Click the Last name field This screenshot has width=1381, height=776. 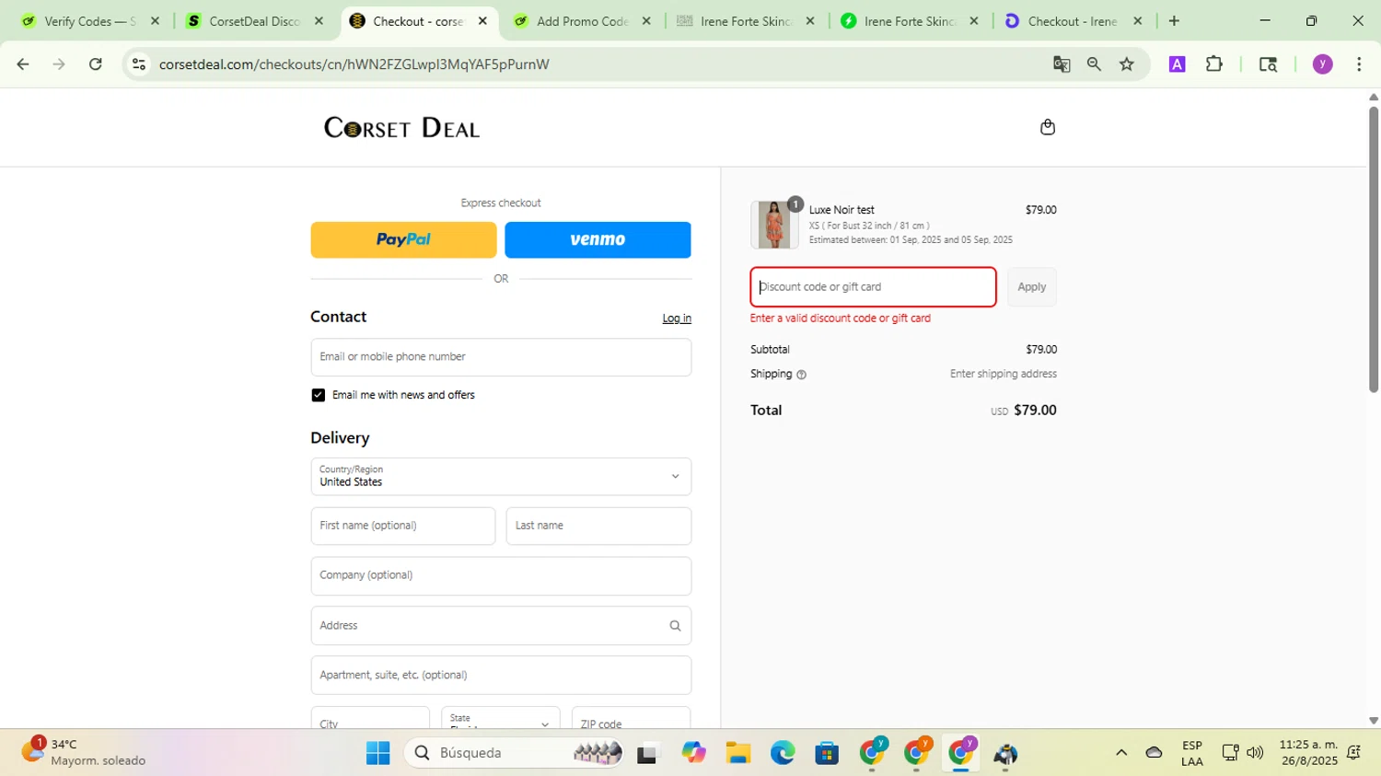(598, 527)
